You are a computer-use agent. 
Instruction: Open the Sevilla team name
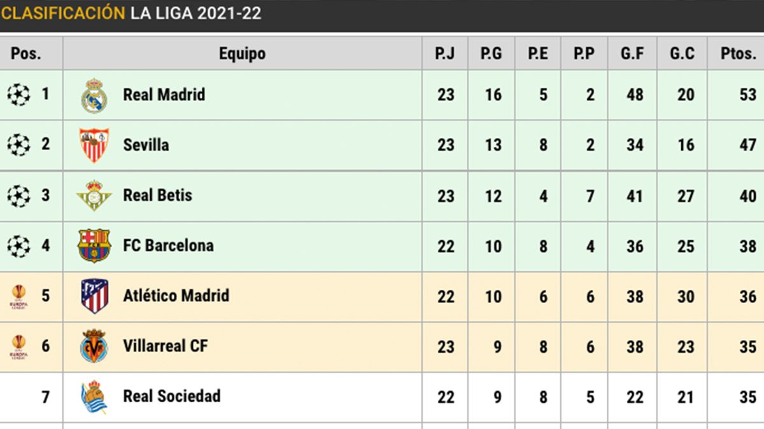pos(146,145)
